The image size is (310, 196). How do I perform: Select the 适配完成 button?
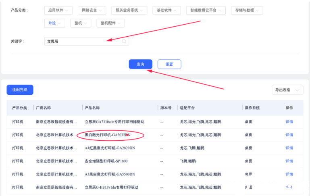20,90
